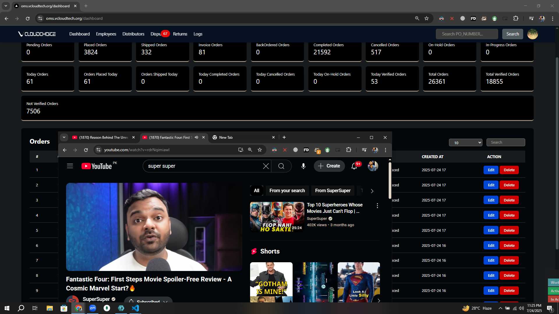The image size is (559, 314).
Task: Open the Look A Little Silly short
Action: (359, 282)
